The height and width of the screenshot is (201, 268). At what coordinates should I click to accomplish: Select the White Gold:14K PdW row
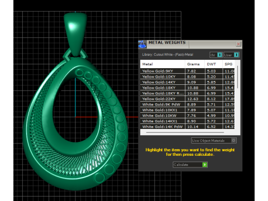pyautogui.click(x=188, y=127)
